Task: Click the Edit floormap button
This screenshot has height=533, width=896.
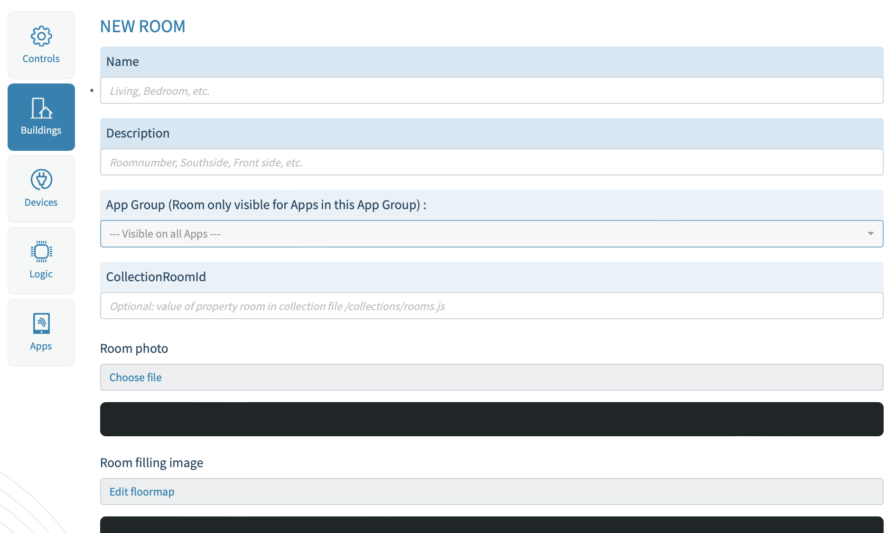Action: [x=142, y=492]
